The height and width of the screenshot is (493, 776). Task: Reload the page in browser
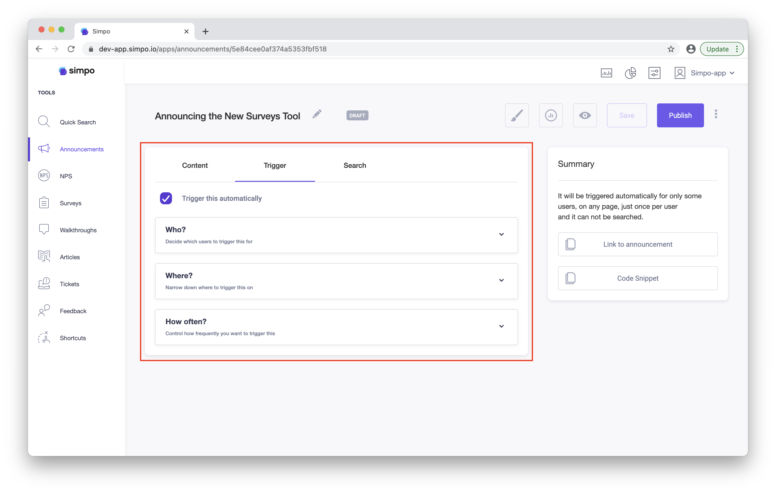[71, 49]
